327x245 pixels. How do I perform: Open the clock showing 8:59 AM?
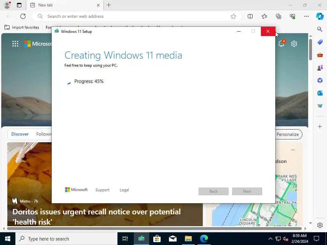click(300, 239)
